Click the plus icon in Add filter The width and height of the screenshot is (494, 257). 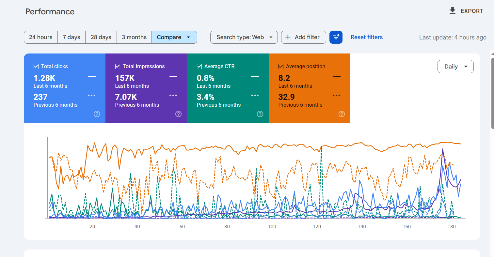[288, 37]
